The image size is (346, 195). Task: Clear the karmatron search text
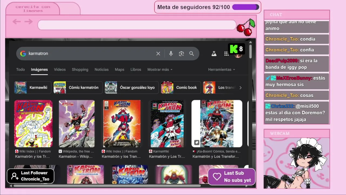pyautogui.click(x=158, y=54)
